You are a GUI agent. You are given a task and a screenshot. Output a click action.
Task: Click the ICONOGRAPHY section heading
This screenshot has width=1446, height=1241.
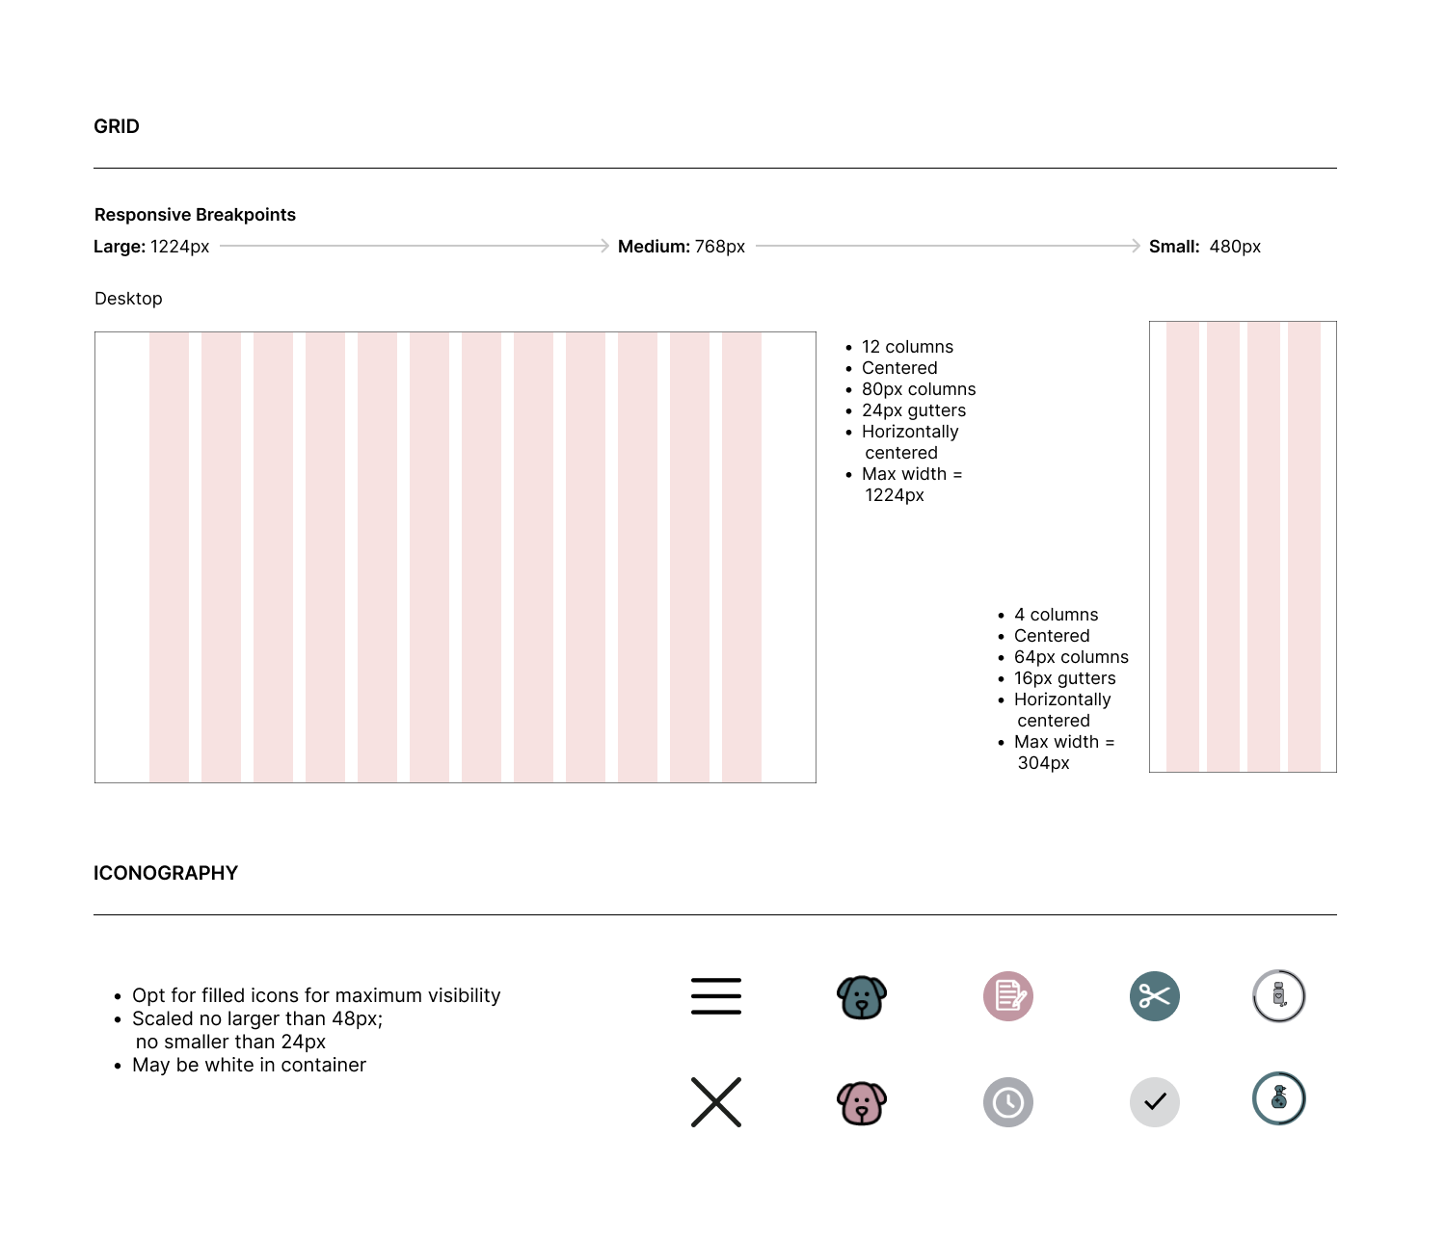tap(166, 873)
